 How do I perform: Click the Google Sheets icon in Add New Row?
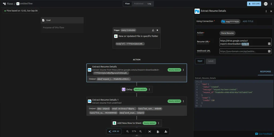pyautogui.click(x=114, y=123)
